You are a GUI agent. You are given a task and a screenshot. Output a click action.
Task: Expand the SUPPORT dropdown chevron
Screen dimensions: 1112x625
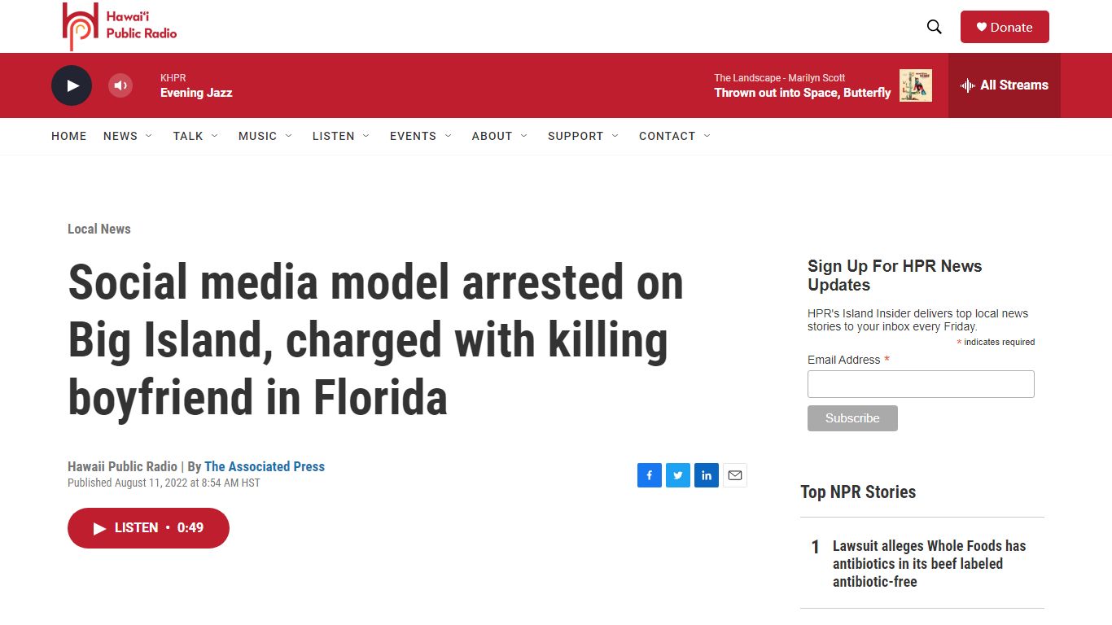[x=615, y=136]
